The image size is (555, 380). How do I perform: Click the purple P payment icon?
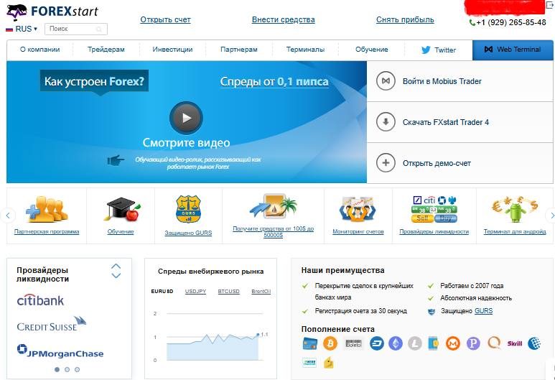(473, 343)
